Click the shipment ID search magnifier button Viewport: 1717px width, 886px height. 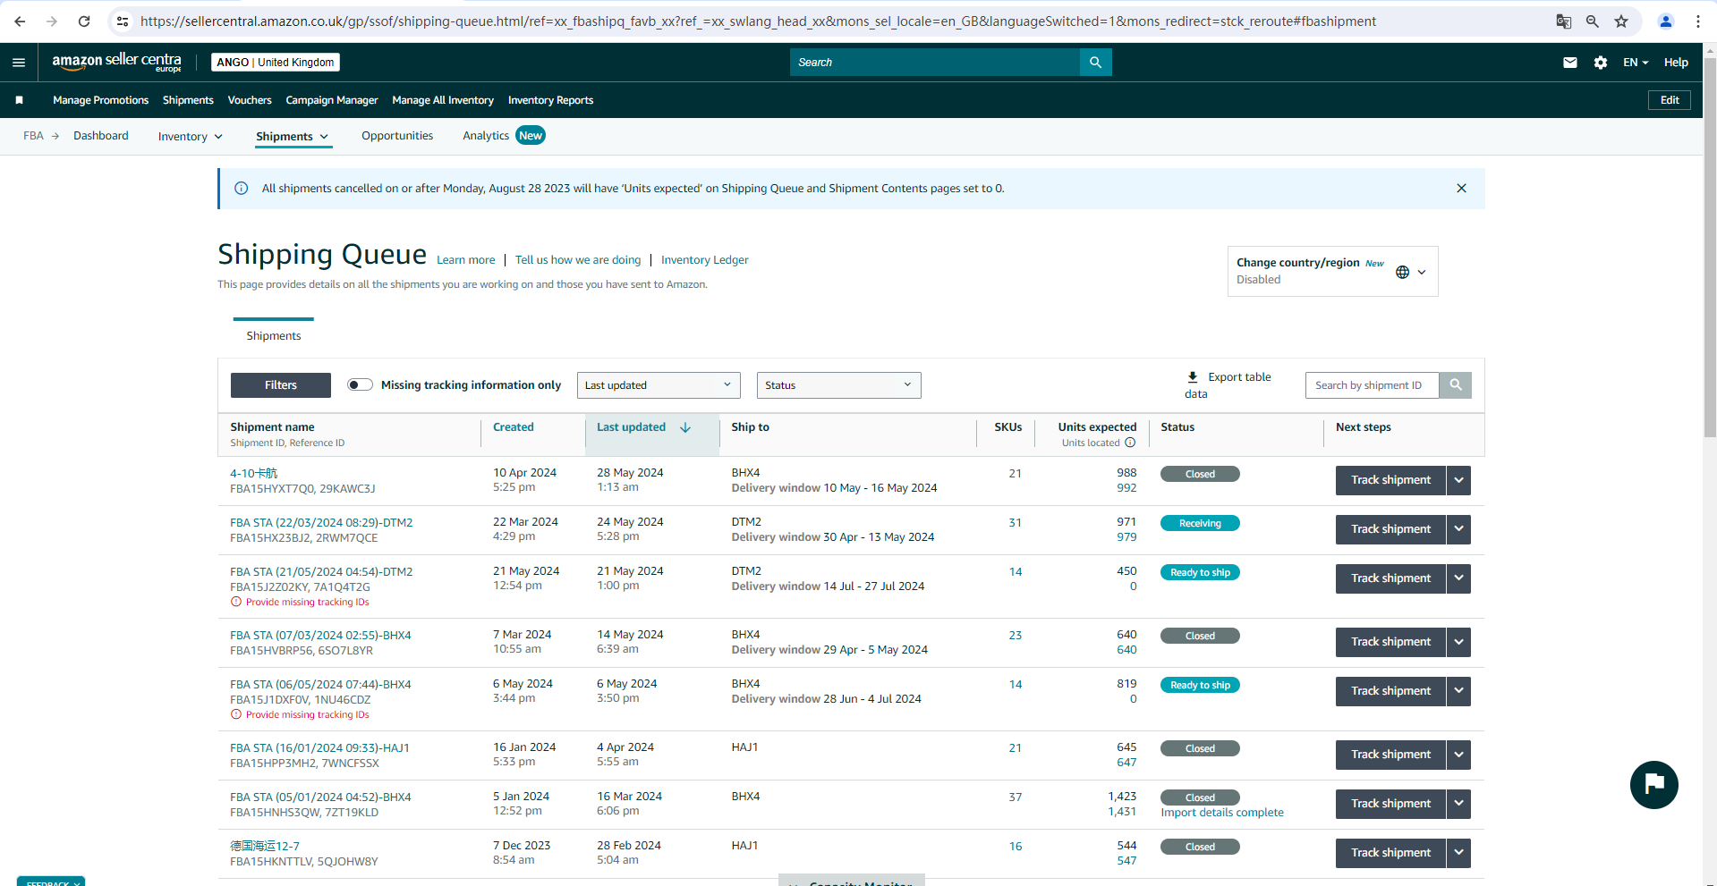tap(1456, 385)
